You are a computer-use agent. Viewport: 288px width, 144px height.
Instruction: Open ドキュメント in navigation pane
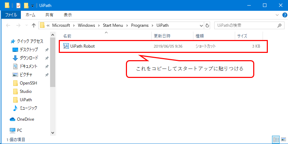click(29, 66)
